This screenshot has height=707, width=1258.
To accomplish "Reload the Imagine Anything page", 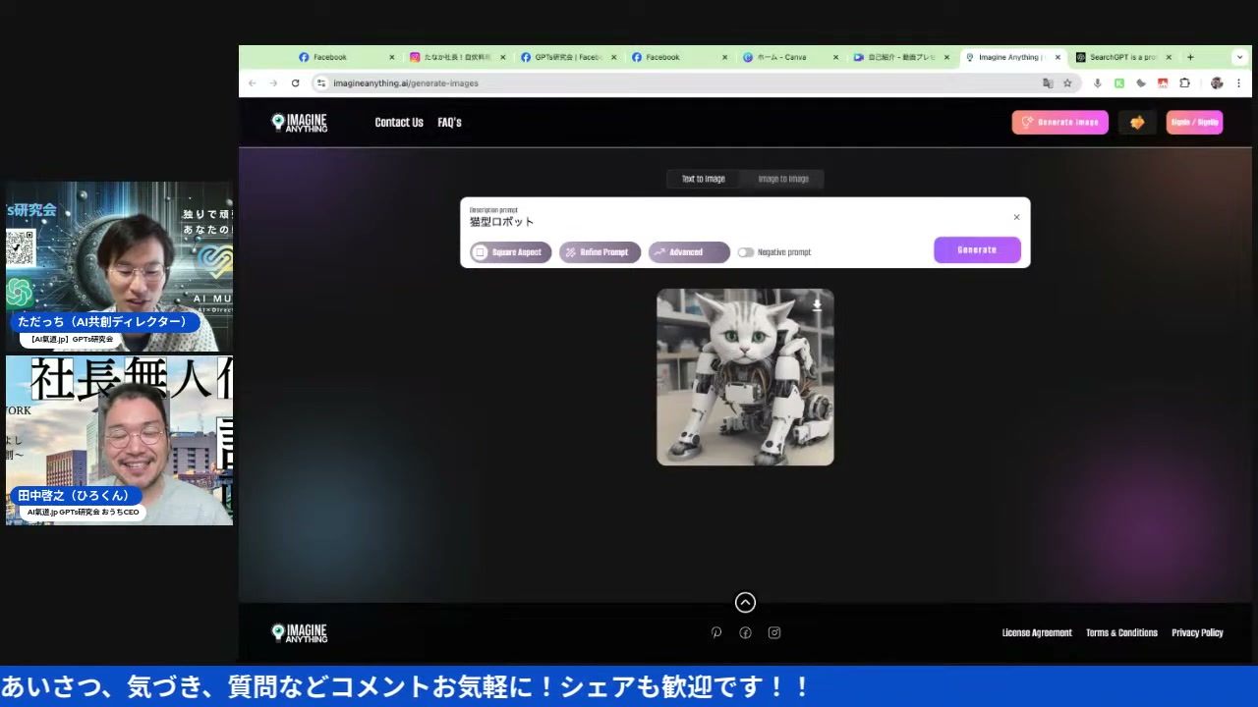I will tap(295, 83).
